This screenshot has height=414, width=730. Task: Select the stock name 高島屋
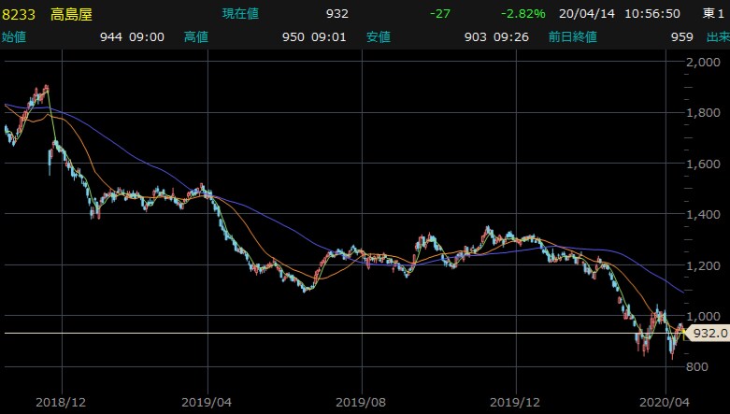coord(71,14)
